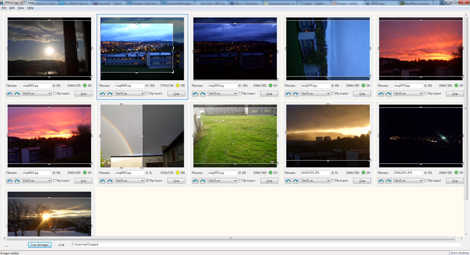
Task: Rotate cimg0552.jpg left
Action: [195, 181]
